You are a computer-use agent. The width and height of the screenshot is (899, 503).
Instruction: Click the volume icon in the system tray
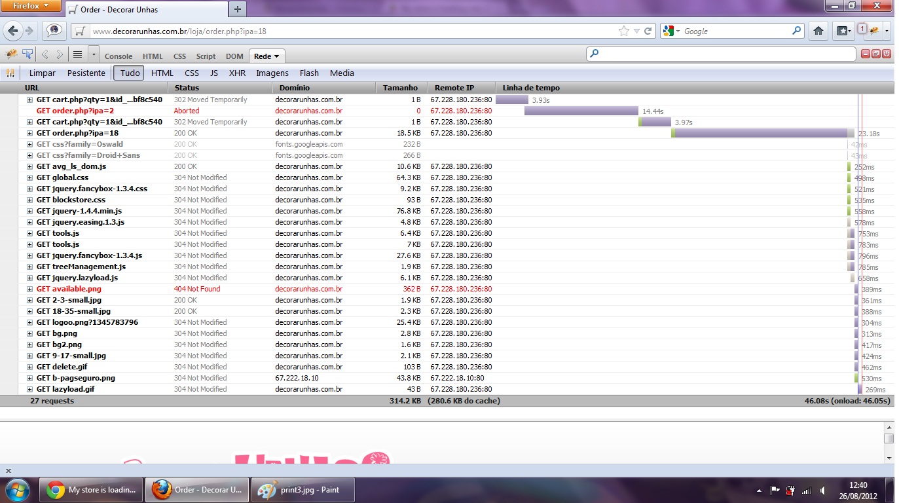[822, 490]
